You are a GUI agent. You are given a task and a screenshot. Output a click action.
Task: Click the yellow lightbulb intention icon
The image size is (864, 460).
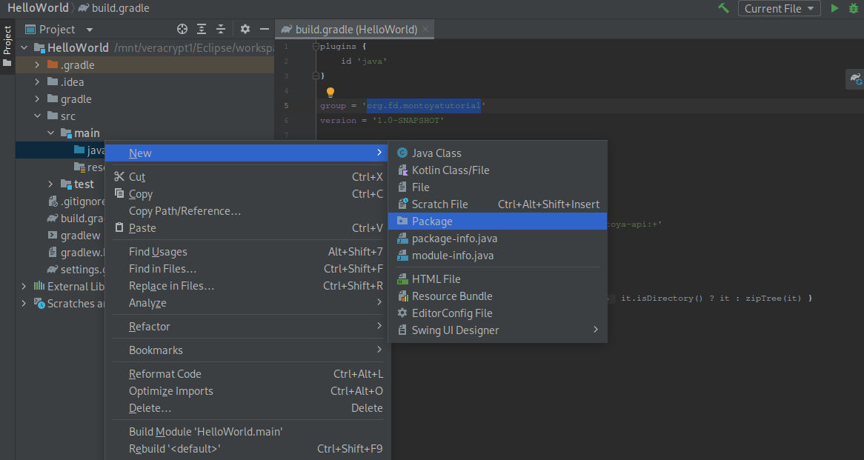pos(330,93)
